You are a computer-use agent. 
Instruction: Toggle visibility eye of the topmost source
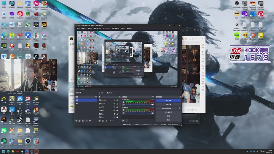coord(114,100)
